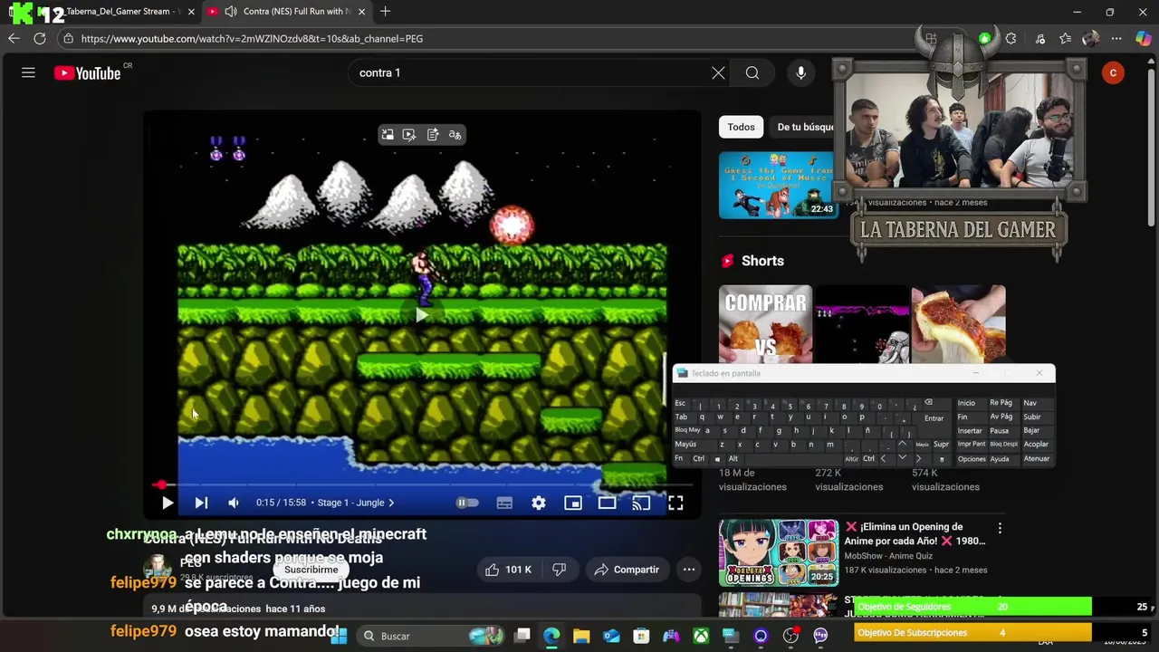Open the browser favorites star icon
1159x652 pixels.
[x=1065, y=38]
